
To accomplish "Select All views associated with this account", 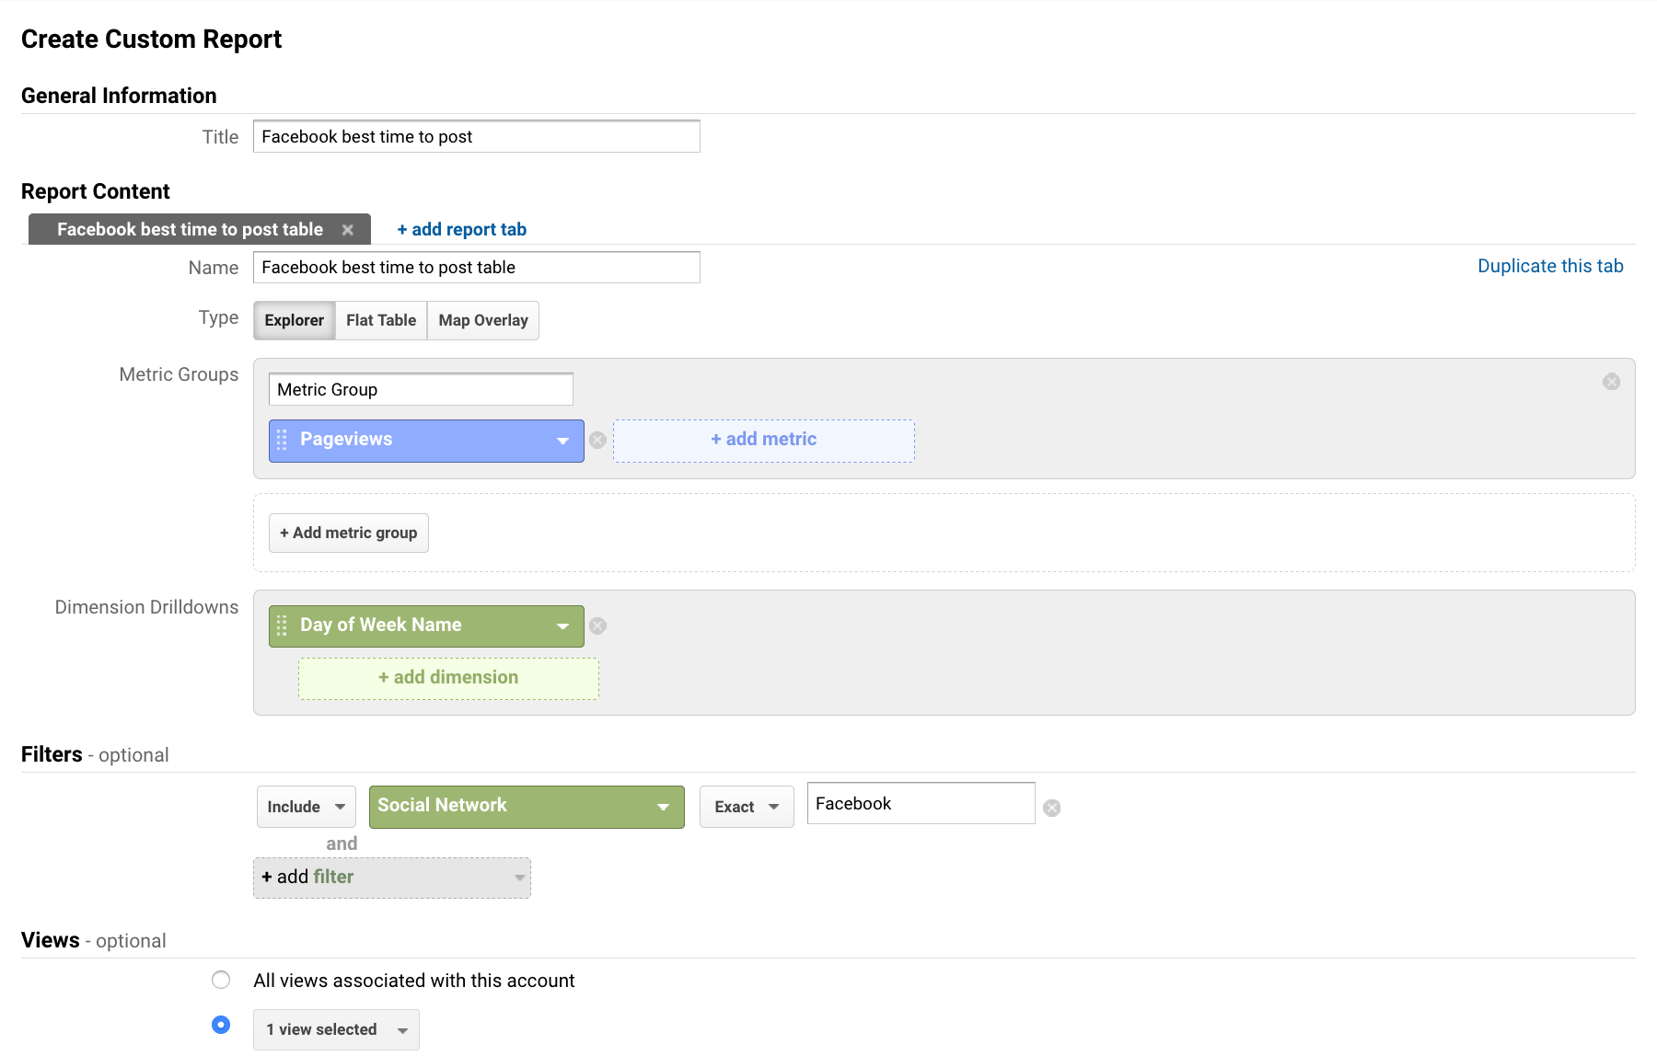I will (221, 980).
